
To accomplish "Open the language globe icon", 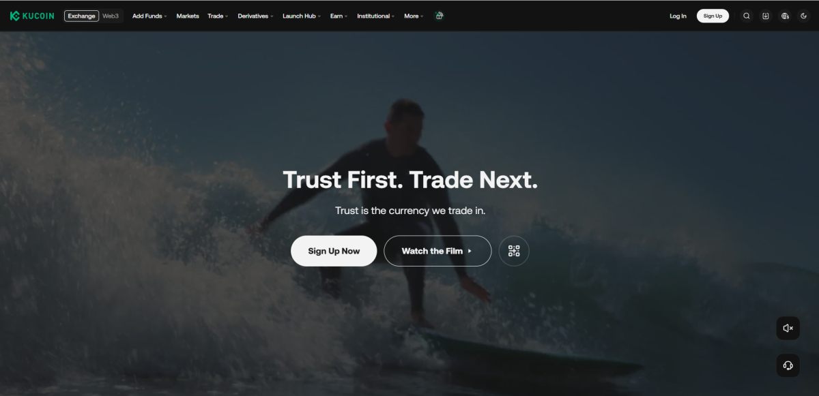I will click(x=785, y=16).
